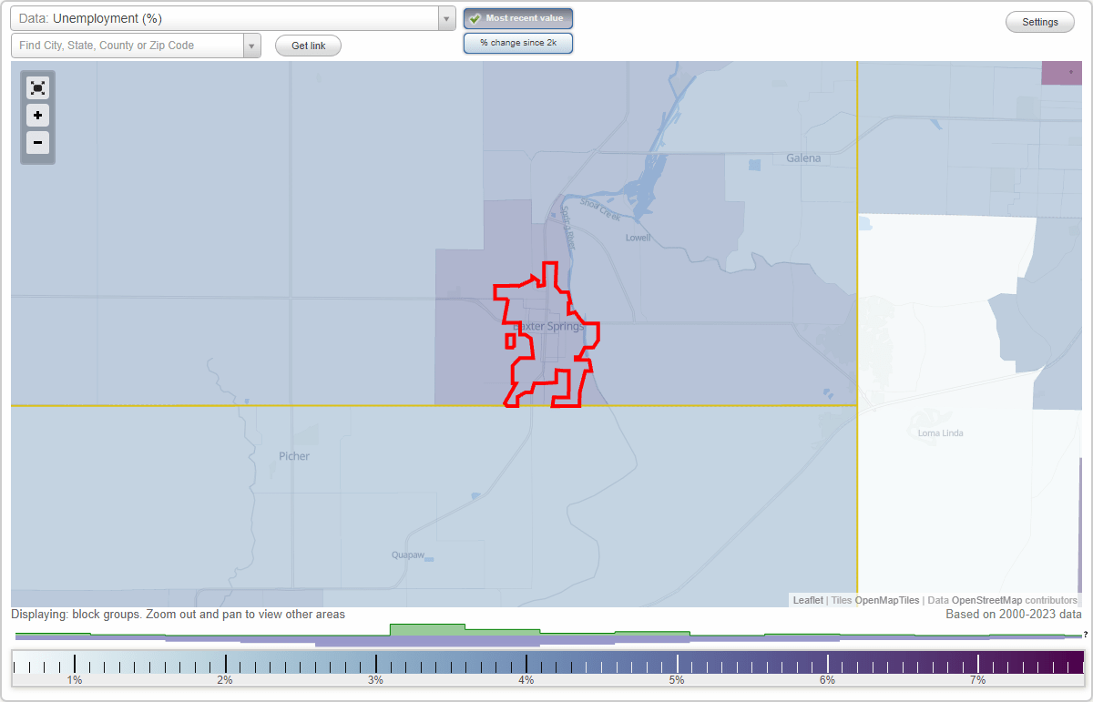Screen dimensions: 1093x702
Task: Zoom out using the minus icon
Action: [37, 143]
